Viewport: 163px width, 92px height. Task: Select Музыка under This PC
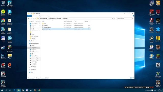point(33,54)
